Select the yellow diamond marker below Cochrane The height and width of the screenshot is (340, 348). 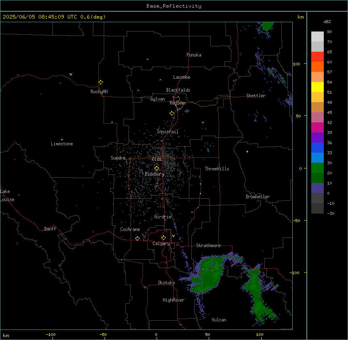point(137,238)
